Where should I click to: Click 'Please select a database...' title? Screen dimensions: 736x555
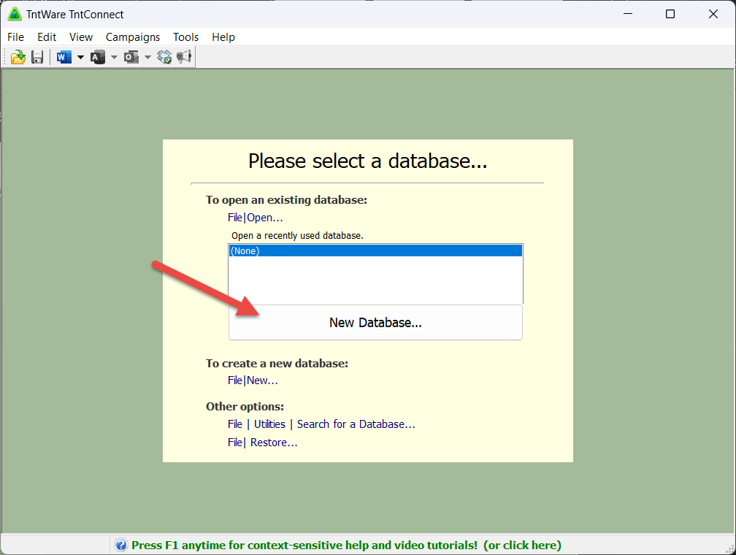(x=367, y=161)
